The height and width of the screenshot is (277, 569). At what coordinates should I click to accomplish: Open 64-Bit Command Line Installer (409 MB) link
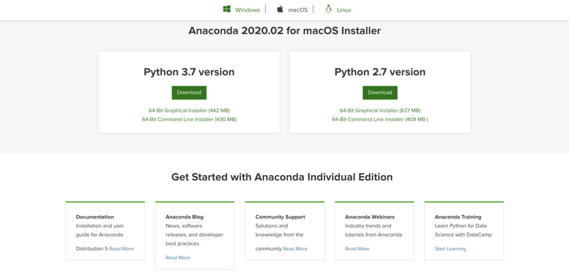(x=380, y=120)
